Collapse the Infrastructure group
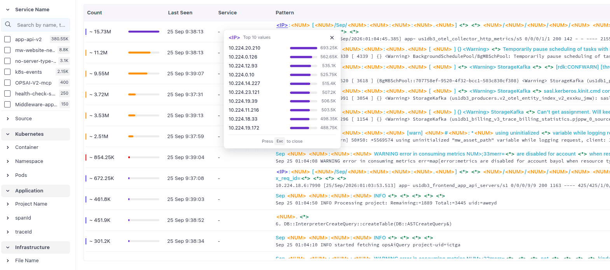 click(x=8, y=247)
